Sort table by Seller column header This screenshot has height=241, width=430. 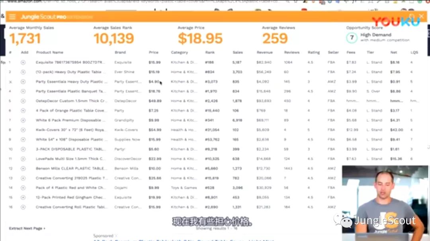click(333, 52)
